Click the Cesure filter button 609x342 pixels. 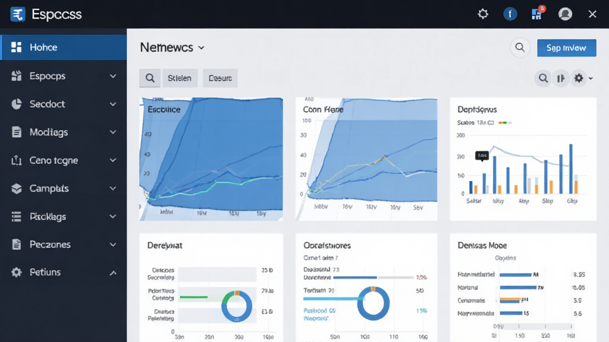(220, 78)
